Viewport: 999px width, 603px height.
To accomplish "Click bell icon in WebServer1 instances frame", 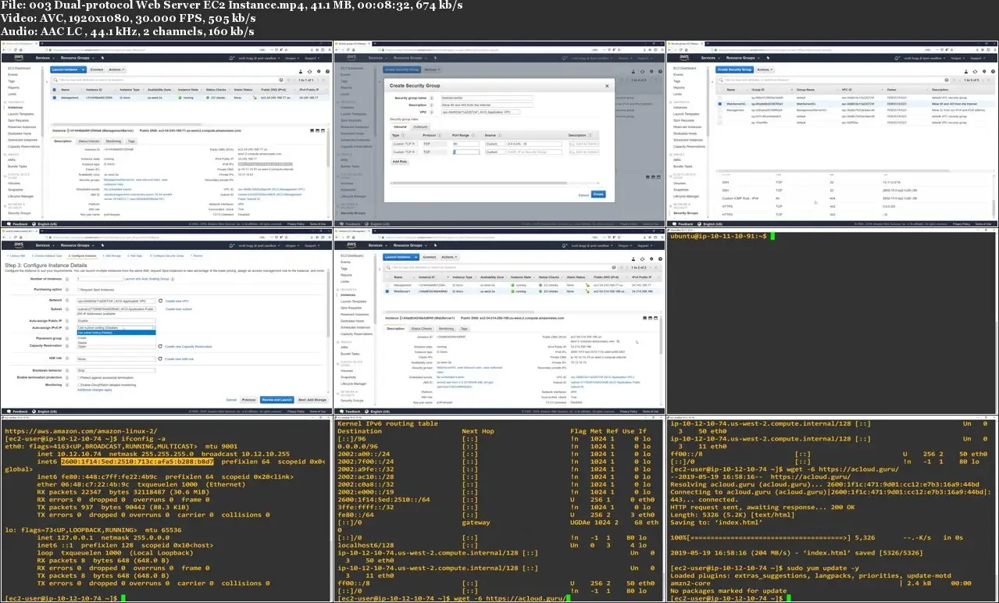I will (x=564, y=246).
